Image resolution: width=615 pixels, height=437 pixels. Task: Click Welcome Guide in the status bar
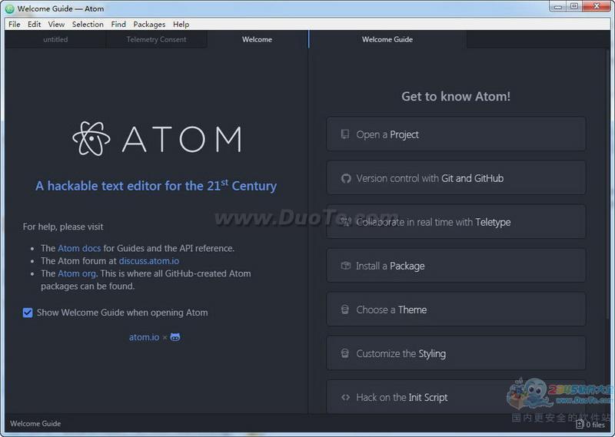point(35,424)
